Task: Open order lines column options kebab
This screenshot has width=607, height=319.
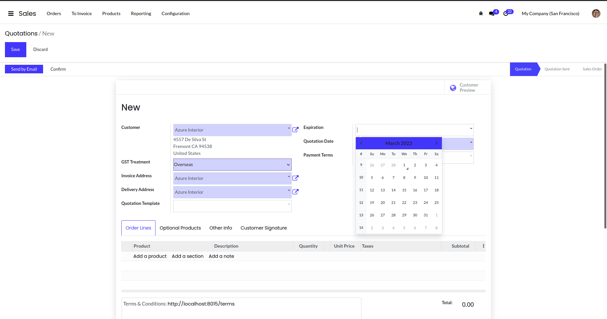Action: pyautogui.click(x=483, y=246)
